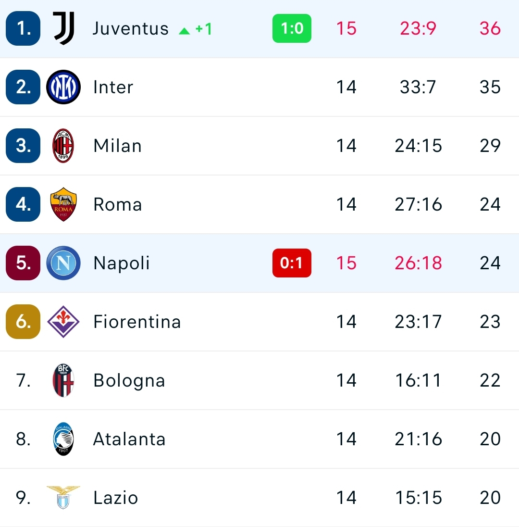Click Lazio's 20 points value
Screen dimensions: 519x527
pyautogui.click(x=490, y=498)
